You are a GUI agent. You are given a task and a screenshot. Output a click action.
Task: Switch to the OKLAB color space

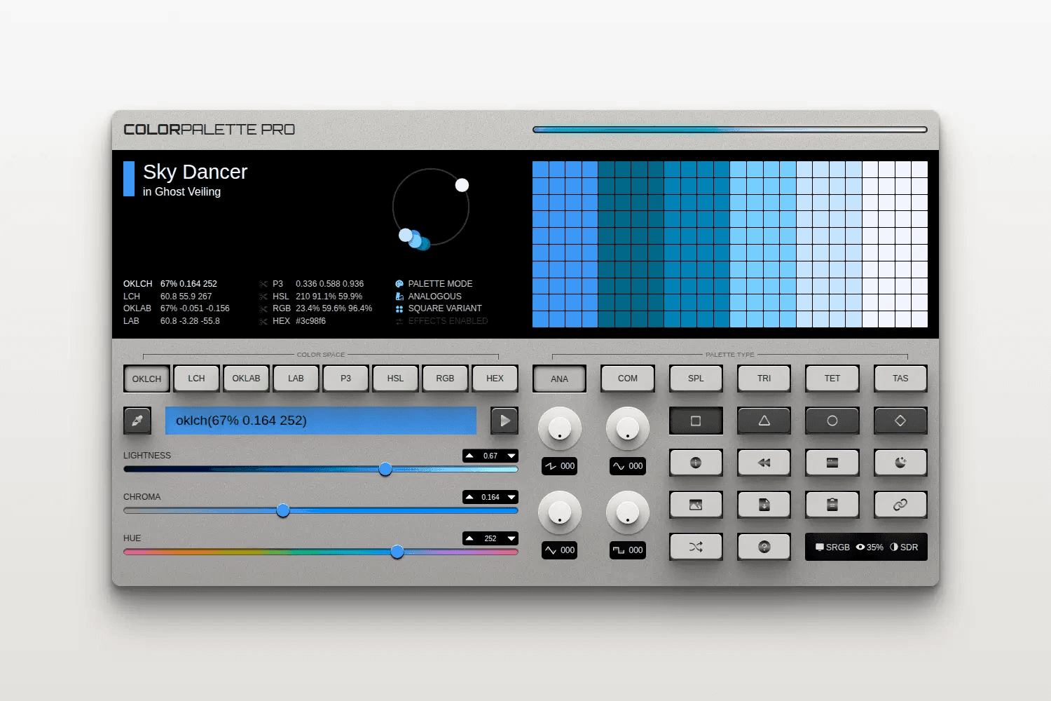click(246, 379)
